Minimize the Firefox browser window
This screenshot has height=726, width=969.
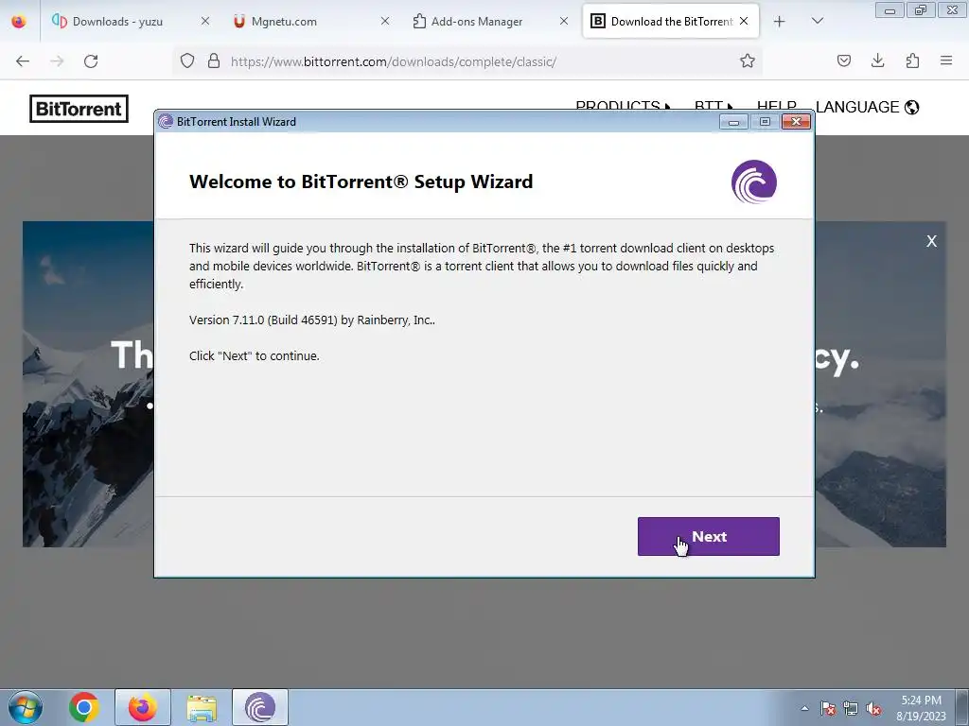click(x=890, y=9)
